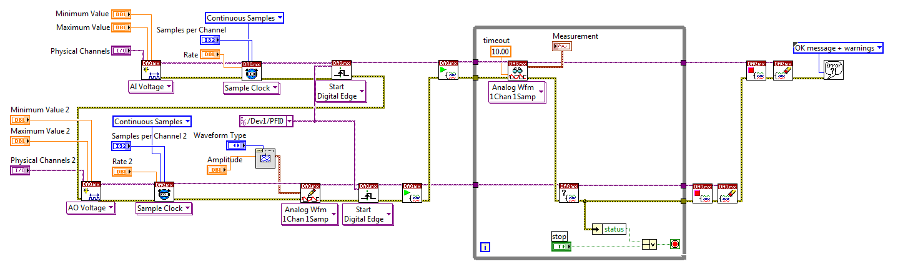Select the top-right DAQmx Clear Task node
Image resolution: width=898 pixels, height=274 pixels.
pos(782,70)
